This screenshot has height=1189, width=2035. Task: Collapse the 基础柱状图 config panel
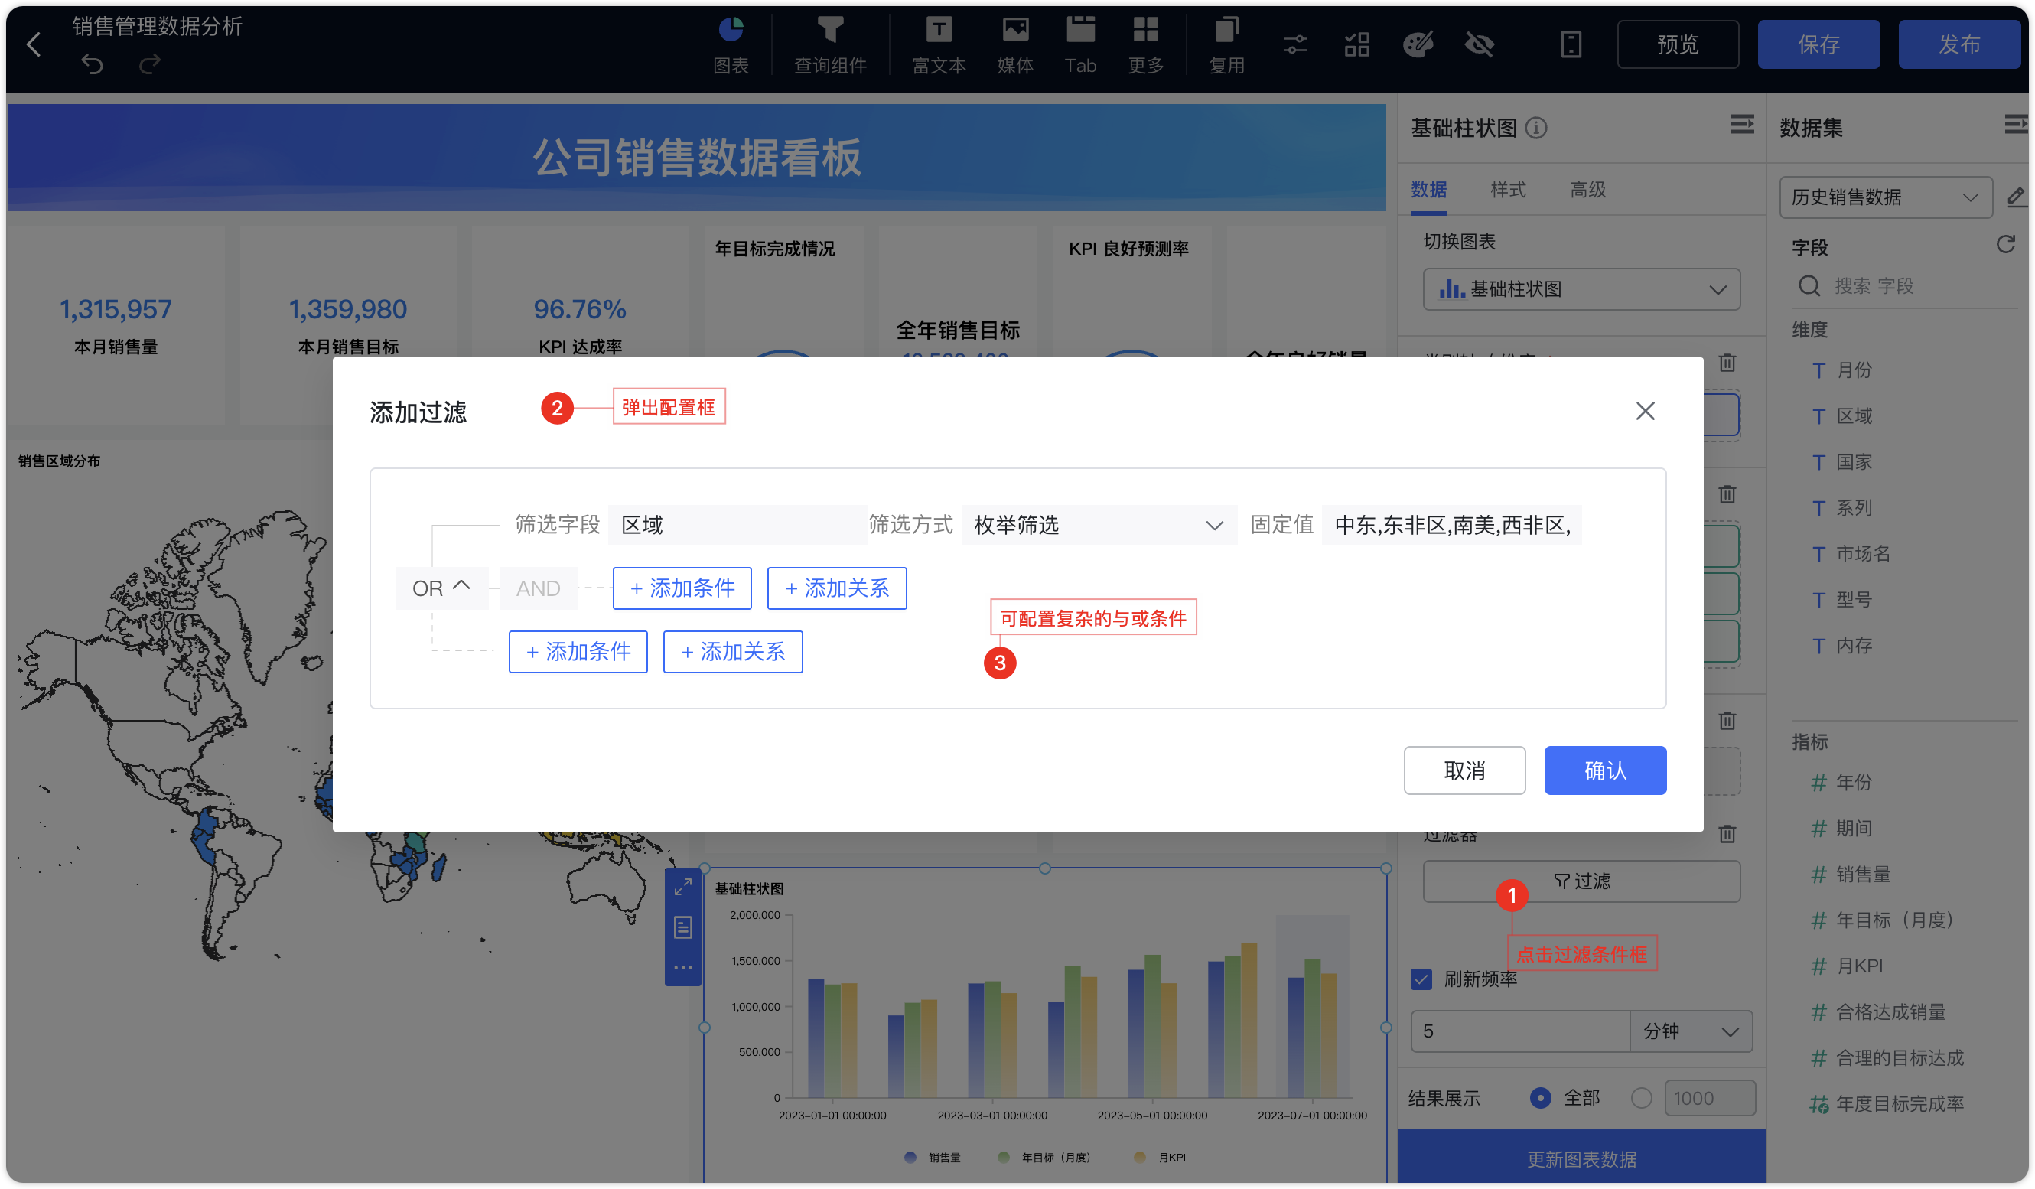pos(1742,125)
